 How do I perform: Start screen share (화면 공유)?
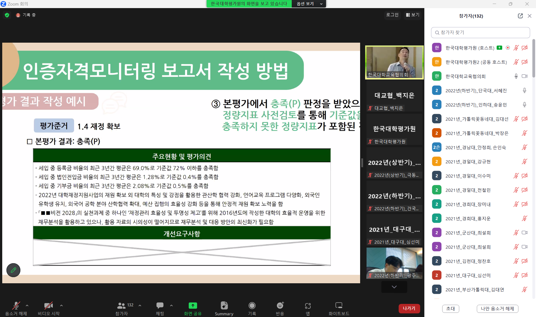193,308
